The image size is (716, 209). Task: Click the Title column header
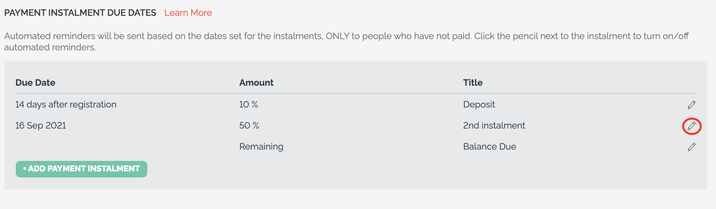[473, 83]
